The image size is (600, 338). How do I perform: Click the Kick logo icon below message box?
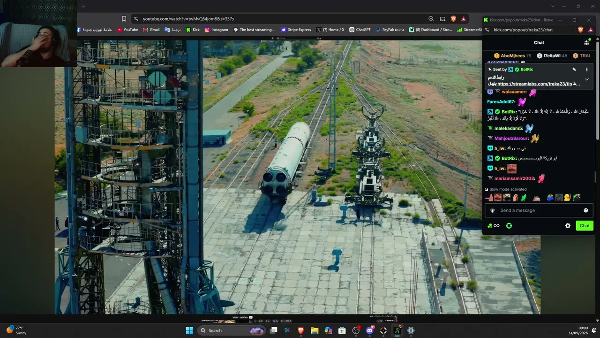click(x=509, y=226)
